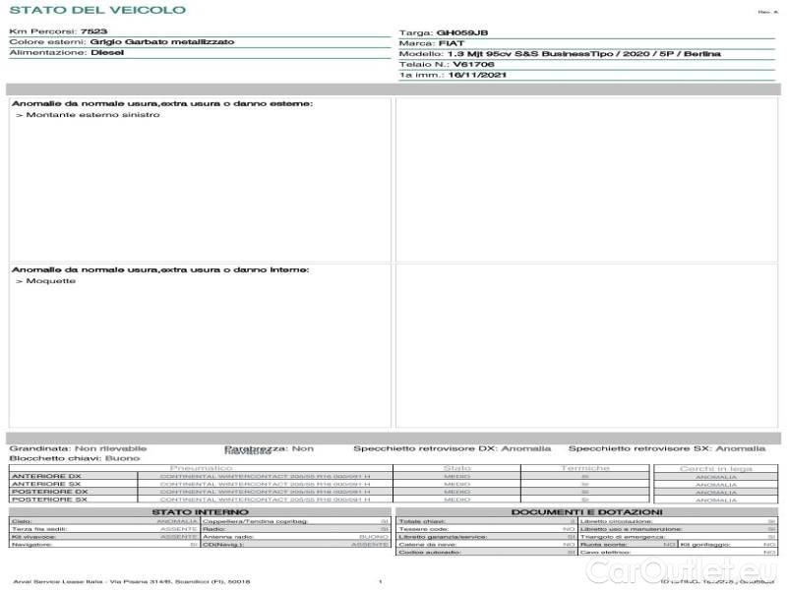Select the 'Libretto garanzia/service:' label
This screenshot has width=787, height=590.
(443, 537)
